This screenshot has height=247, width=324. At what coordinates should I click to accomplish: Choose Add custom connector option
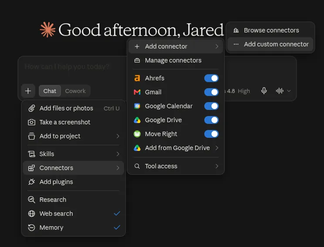(x=271, y=44)
